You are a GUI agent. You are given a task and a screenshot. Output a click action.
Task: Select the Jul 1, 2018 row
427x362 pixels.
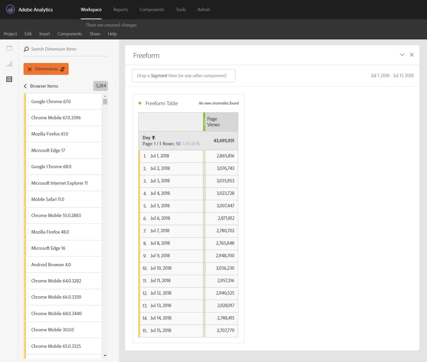coord(188,156)
